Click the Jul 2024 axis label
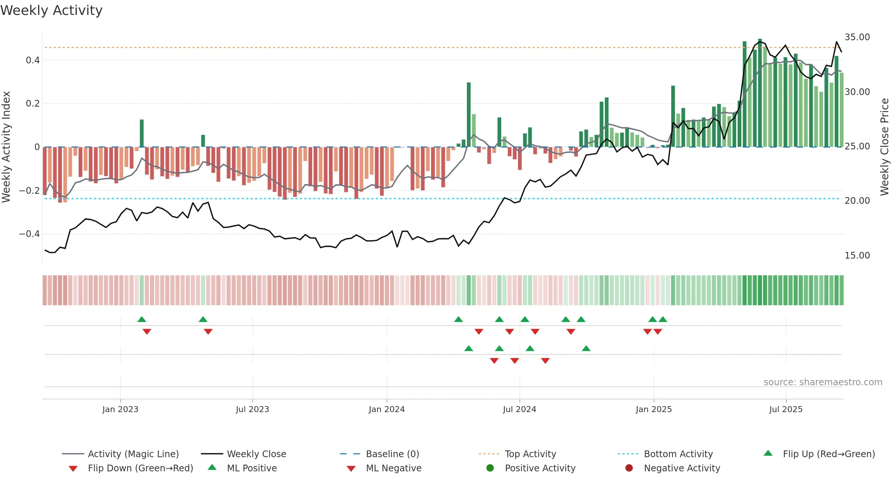Image resolution: width=895 pixels, height=503 pixels. pyautogui.click(x=519, y=409)
